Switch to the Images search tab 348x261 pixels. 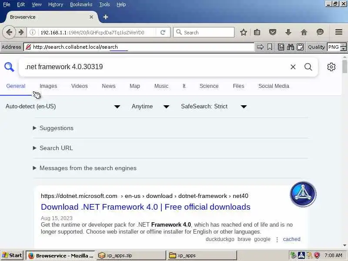click(x=48, y=86)
